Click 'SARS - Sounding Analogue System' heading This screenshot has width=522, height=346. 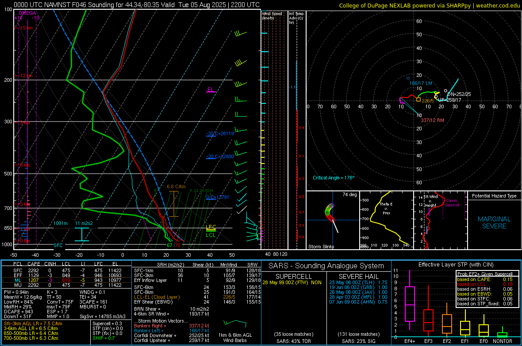[x=326, y=266]
